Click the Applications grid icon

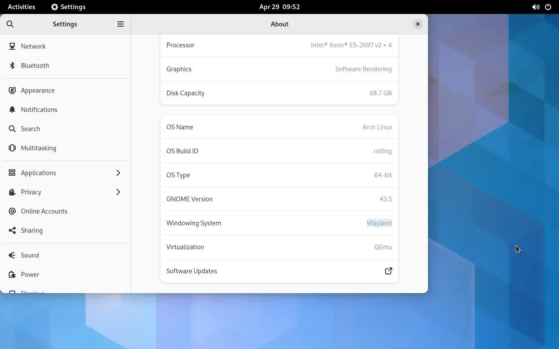coord(12,173)
